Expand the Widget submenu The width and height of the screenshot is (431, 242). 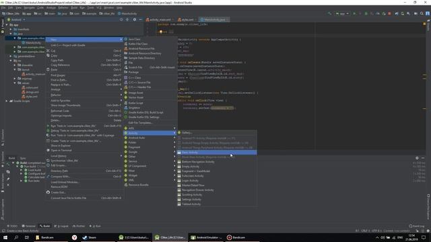pyautogui.click(x=150, y=175)
